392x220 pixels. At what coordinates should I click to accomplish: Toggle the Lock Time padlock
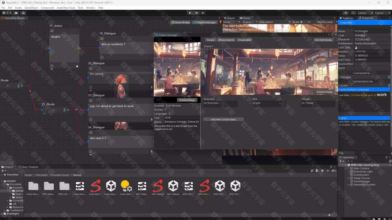[356, 48]
